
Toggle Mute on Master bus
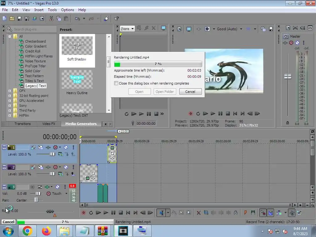pyautogui.click(x=297, y=43)
